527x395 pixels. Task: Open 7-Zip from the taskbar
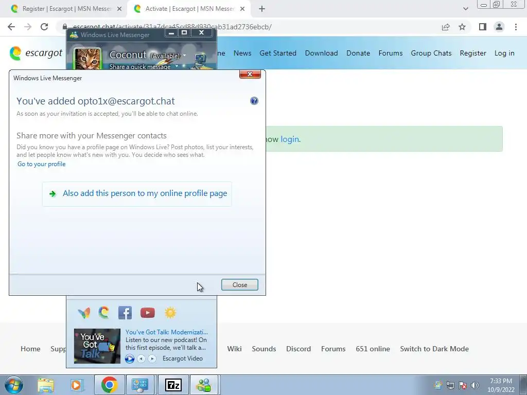pos(173,385)
